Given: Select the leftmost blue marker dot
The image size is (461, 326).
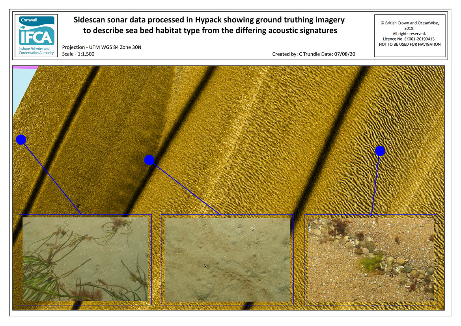Looking at the screenshot, I should (x=21, y=140).
